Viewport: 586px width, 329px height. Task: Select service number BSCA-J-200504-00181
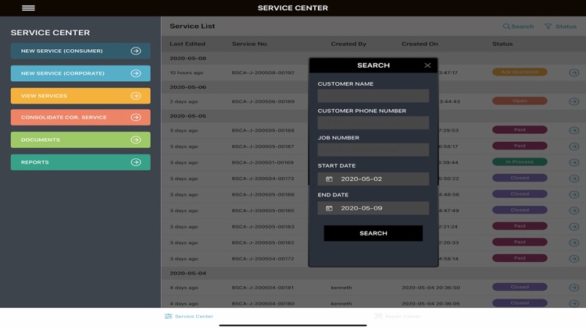[263, 288]
